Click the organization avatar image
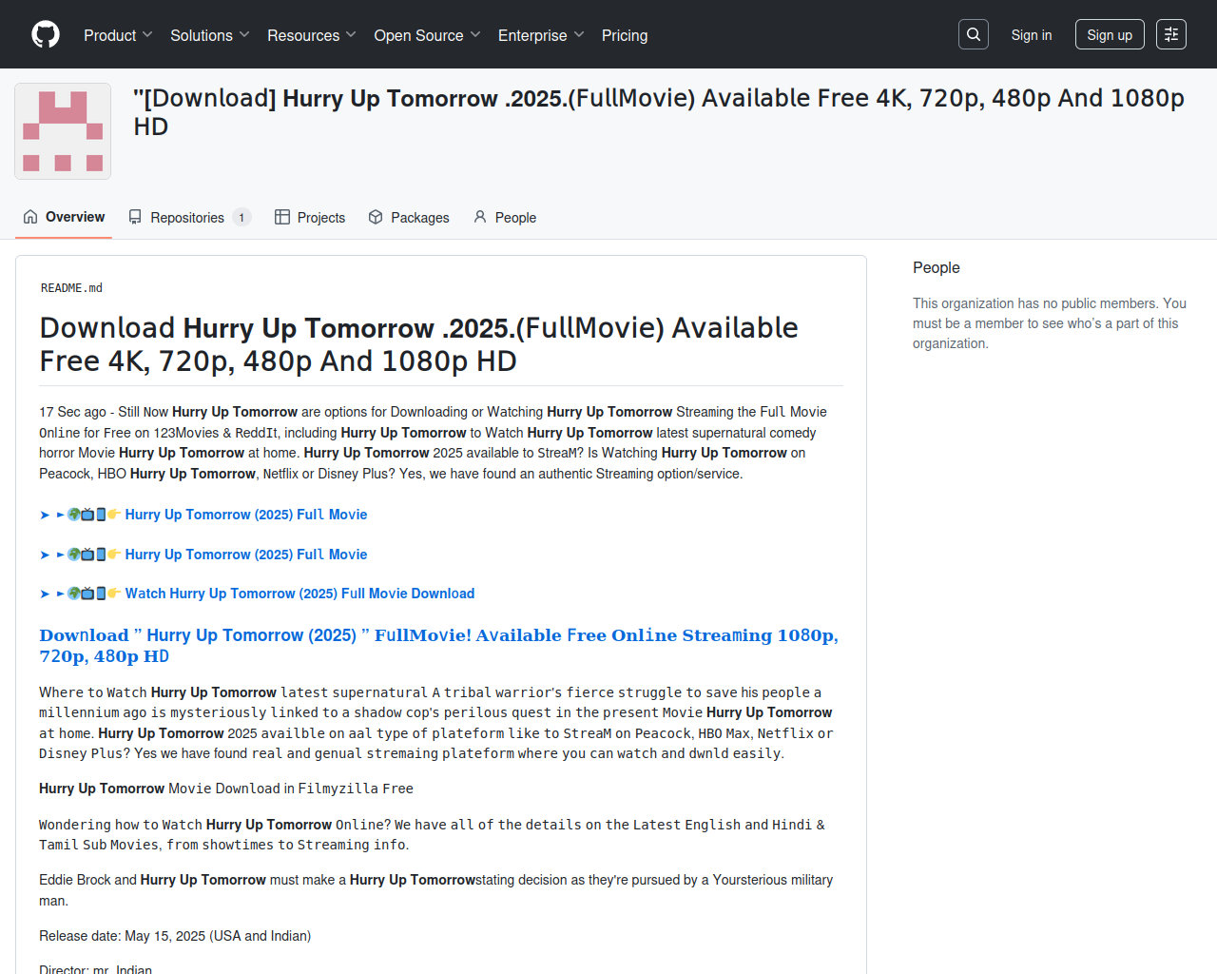The width and height of the screenshot is (1217, 974). pos(63,131)
